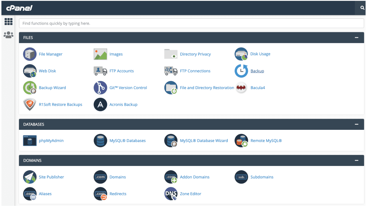367x207 pixels.
Task: Click the underlined Backup link
Action: coord(257,71)
